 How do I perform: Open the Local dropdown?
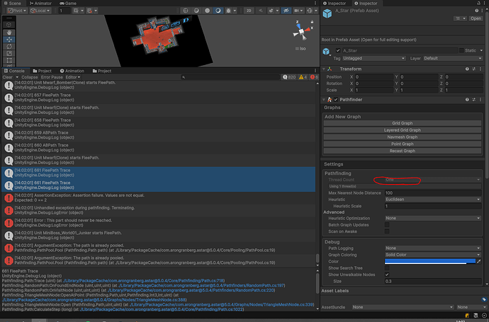[x=40, y=11]
